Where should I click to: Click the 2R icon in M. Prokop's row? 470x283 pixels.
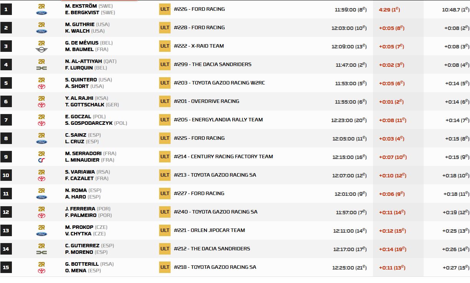(41, 227)
